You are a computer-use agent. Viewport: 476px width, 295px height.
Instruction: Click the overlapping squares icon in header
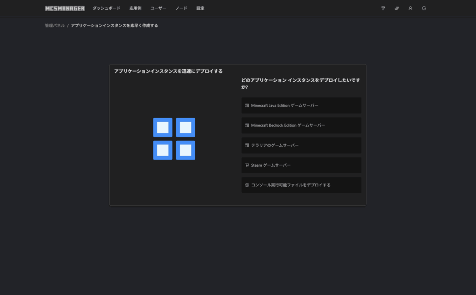(397, 8)
